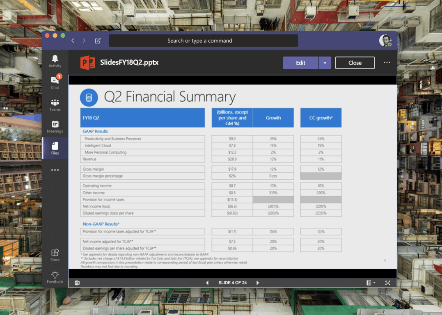Image resolution: width=442 pixels, height=315 pixels.
Task: Open the Activity feed
Action: [x=55, y=61]
